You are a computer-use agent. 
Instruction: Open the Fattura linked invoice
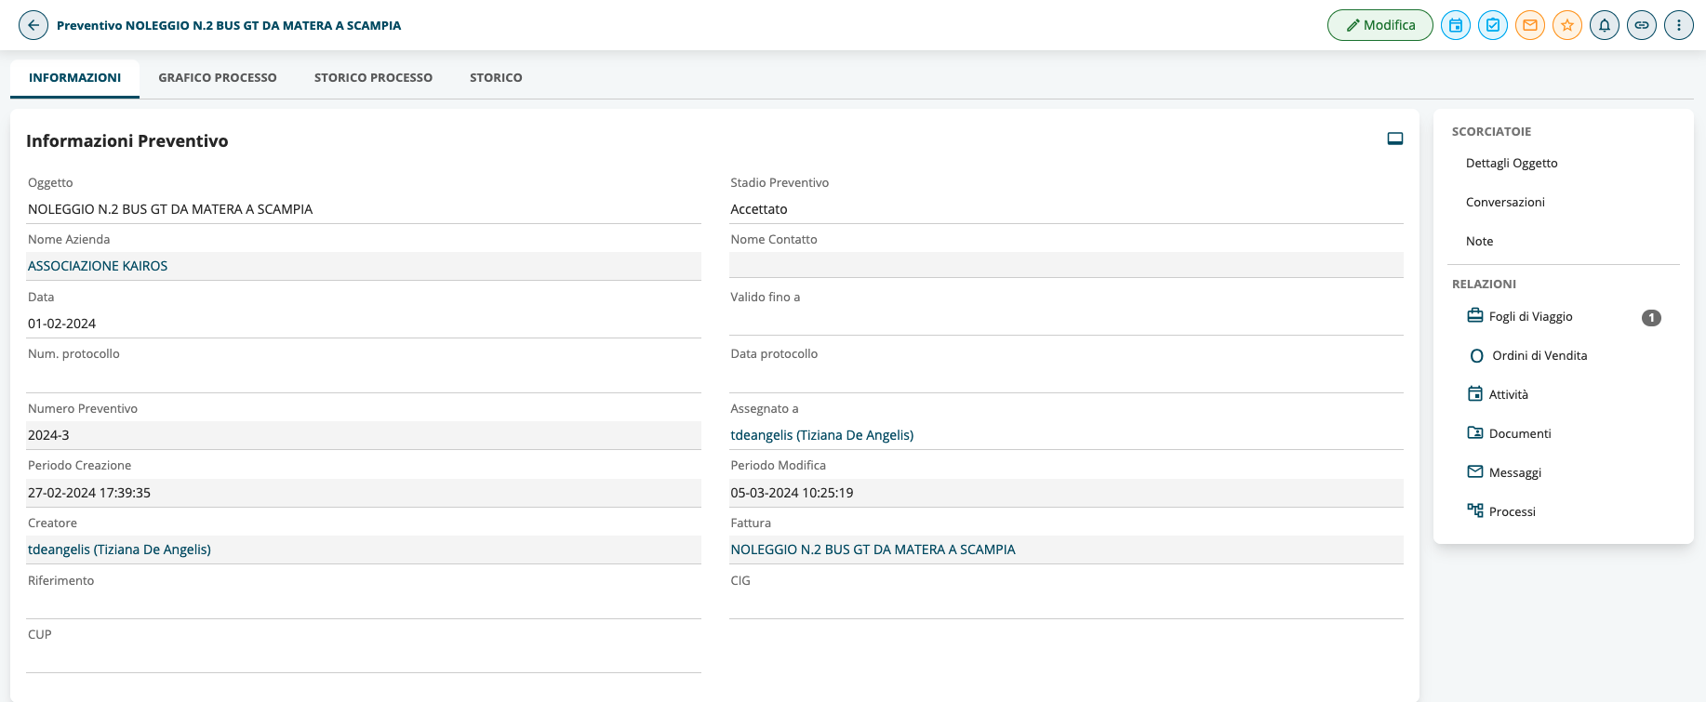pyautogui.click(x=873, y=550)
